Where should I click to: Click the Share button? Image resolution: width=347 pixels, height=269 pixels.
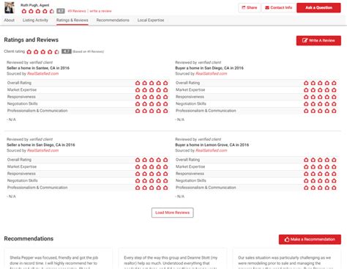pos(249,7)
